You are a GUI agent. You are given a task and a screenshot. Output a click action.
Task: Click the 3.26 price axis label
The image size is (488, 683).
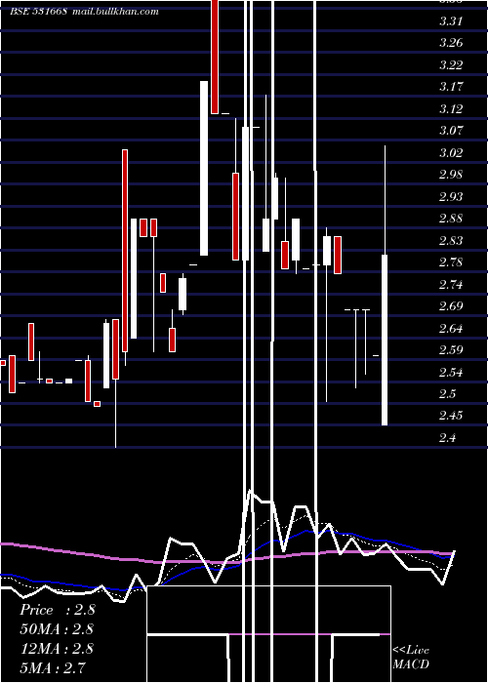click(x=451, y=43)
